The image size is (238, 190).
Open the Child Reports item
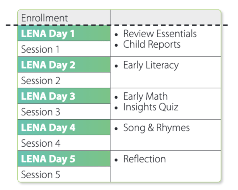(x=152, y=44)
